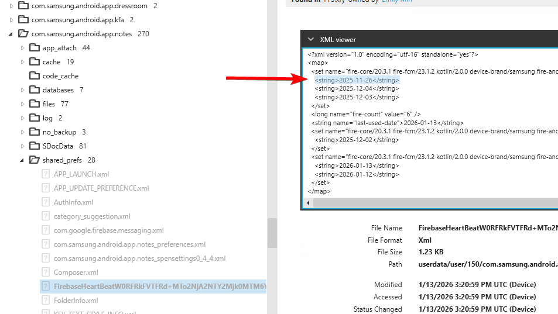The width and height of the screenshot is (558, 314).
Task: Select APP_LAUNCH.xml file
Action: pyautogui.click(x=81, y=174)
